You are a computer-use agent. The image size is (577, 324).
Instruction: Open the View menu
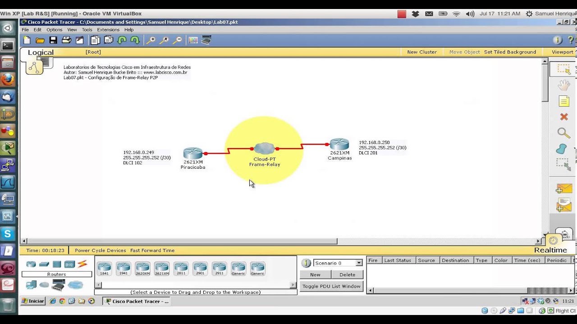72,30
